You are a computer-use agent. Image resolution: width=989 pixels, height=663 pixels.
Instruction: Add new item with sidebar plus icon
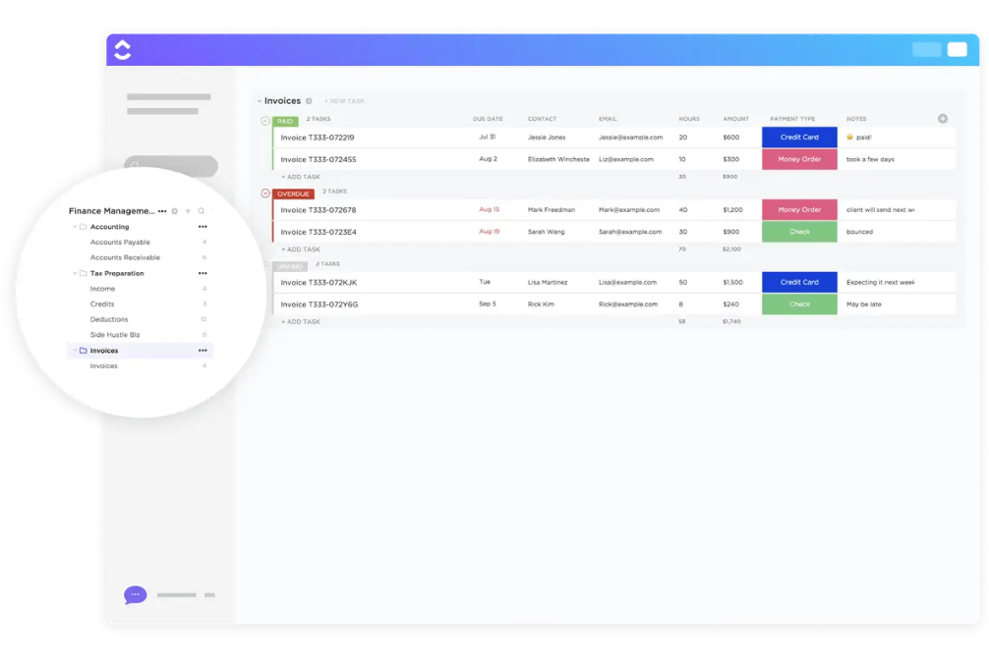188,211
